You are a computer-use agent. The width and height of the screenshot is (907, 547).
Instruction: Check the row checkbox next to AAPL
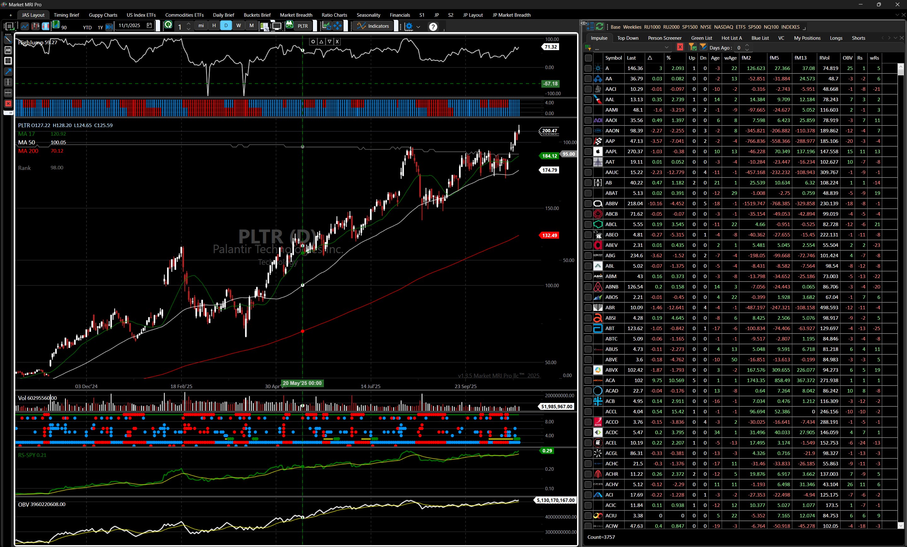pos(588,151)
